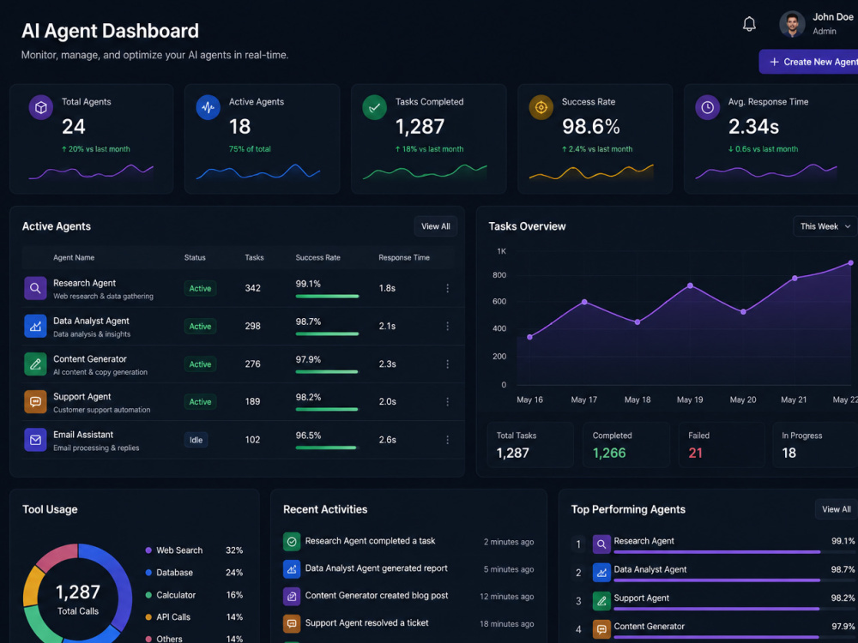Click the May 19 chart data point
The image size is (858, 643).
tap(690, 286)
